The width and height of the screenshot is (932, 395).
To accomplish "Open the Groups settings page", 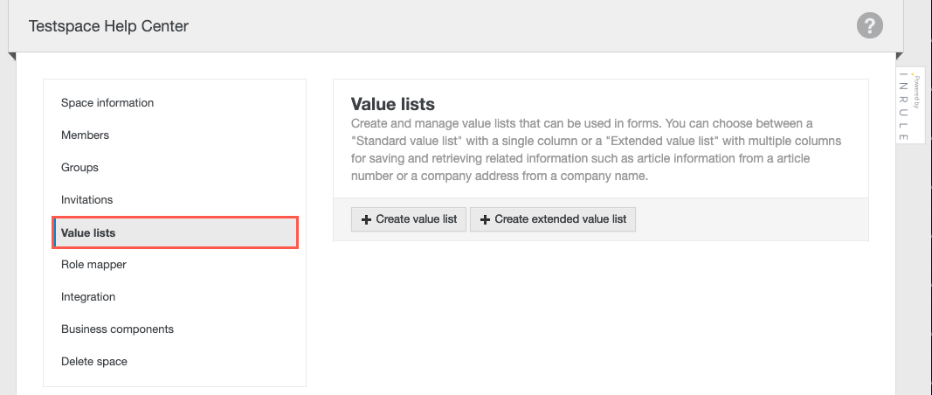I will tap(79, 168).
